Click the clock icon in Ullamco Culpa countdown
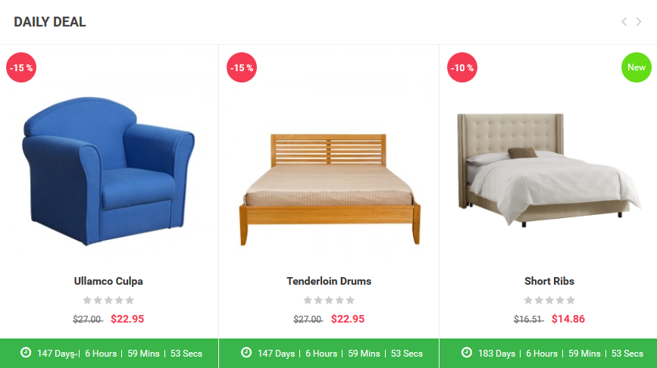657x368 pixels. coord(26,353)
